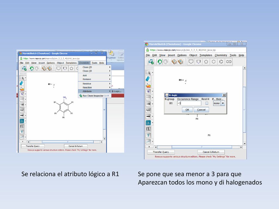Click the Transfer structure icon in right toolbar
This screenshot has width=279, height=209.
151,62
